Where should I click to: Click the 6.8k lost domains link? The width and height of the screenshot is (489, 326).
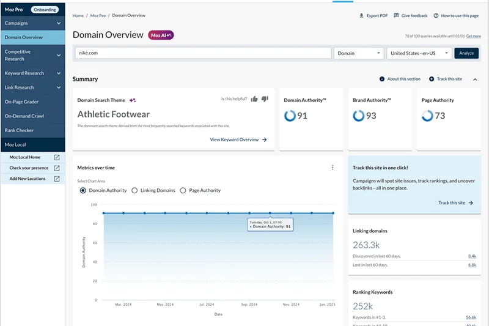click(x=472, y=265)
